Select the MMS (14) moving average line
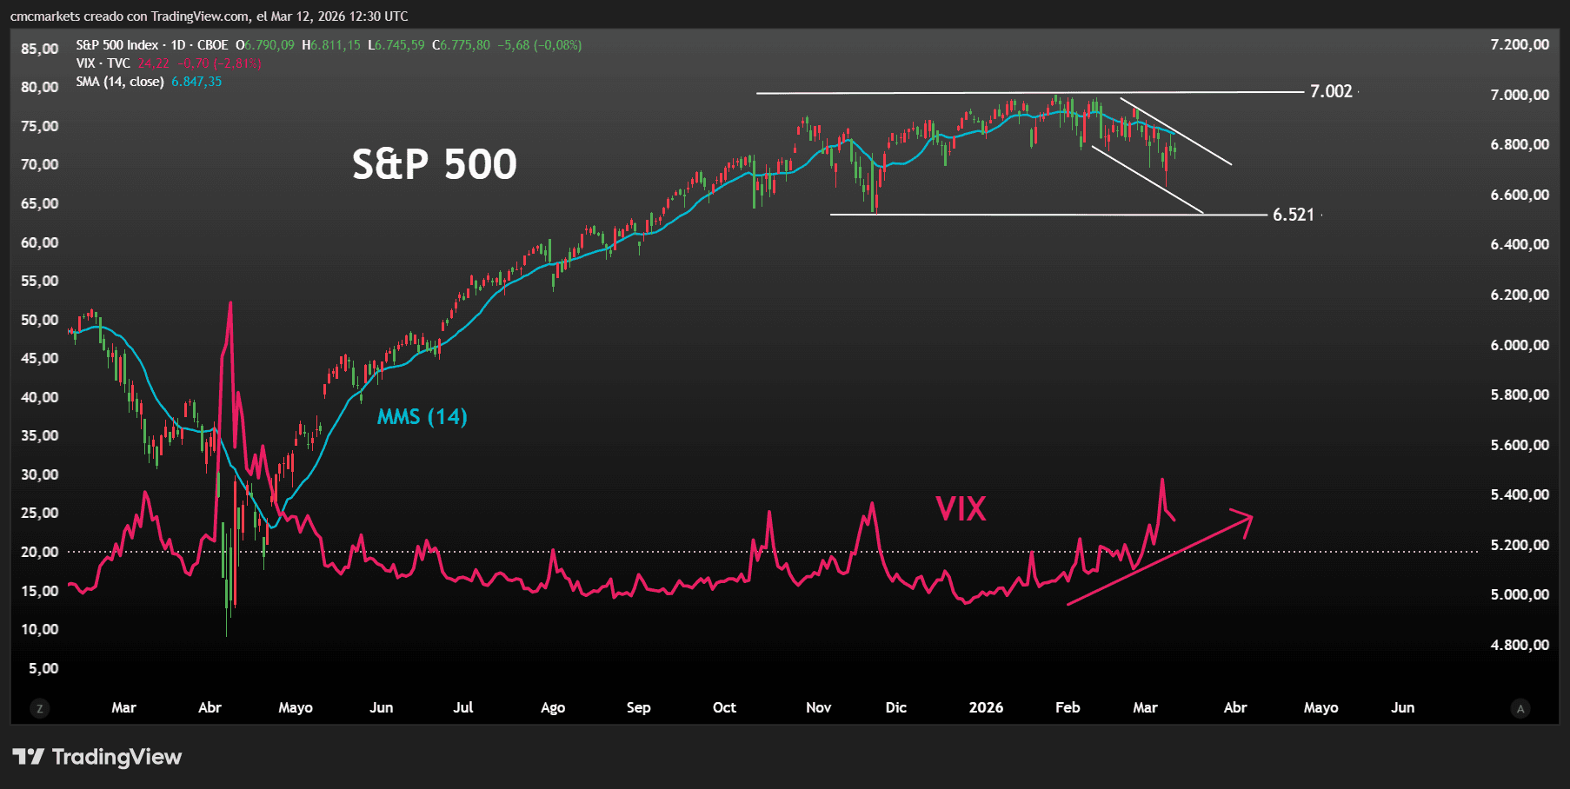Image resolution: width=1570 pixels, height=789 pixels. tap(422, 417)
